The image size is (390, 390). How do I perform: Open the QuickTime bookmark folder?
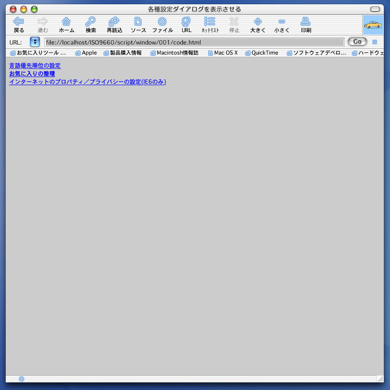click(x=262, y=53)
